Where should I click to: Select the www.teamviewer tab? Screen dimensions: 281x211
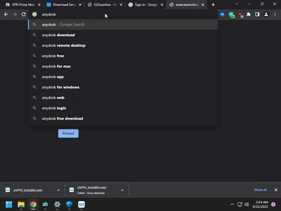pos(187,5)
